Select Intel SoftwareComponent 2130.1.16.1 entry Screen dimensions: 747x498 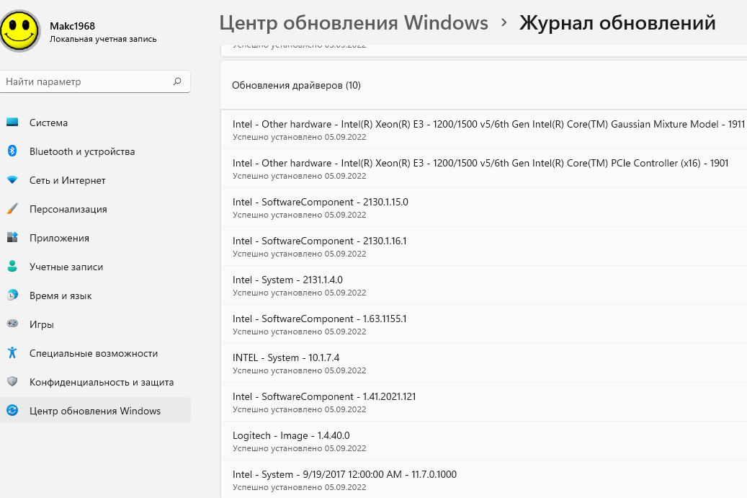pos(483,246)
